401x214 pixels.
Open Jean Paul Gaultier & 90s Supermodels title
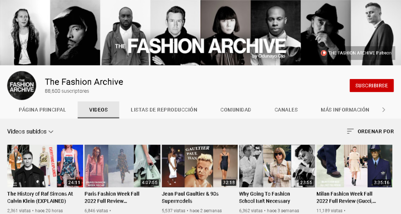pos(190,198)
